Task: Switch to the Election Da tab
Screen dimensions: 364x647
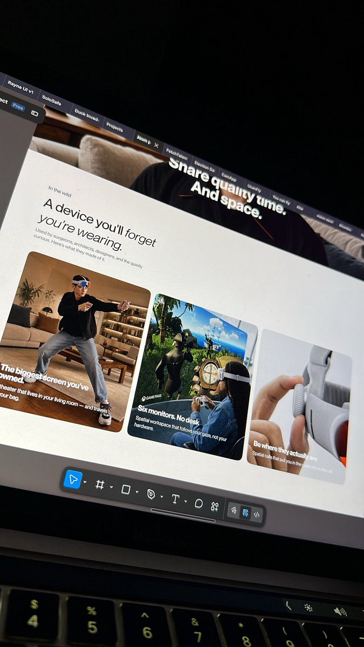Action: tap(204, 165)
